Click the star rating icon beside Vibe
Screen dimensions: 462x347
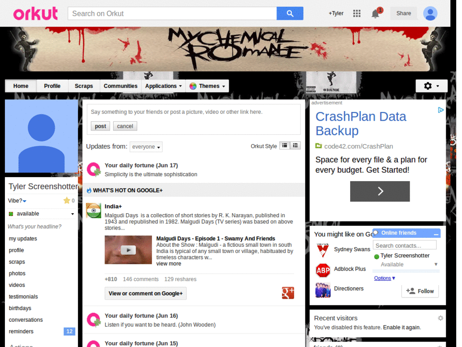click(67, 201)
